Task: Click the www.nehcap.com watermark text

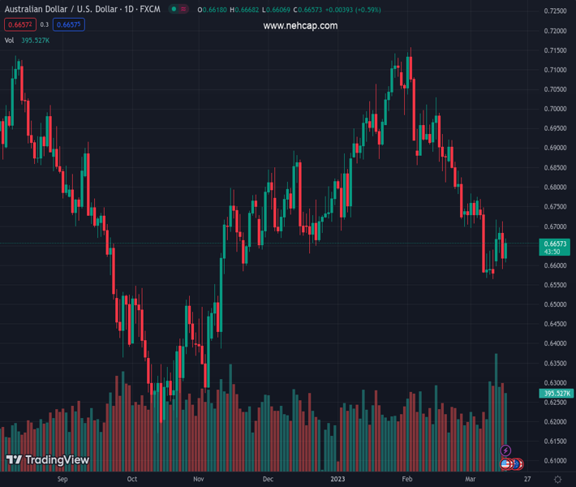Action: pyautogui.click(x=300, y=26)
